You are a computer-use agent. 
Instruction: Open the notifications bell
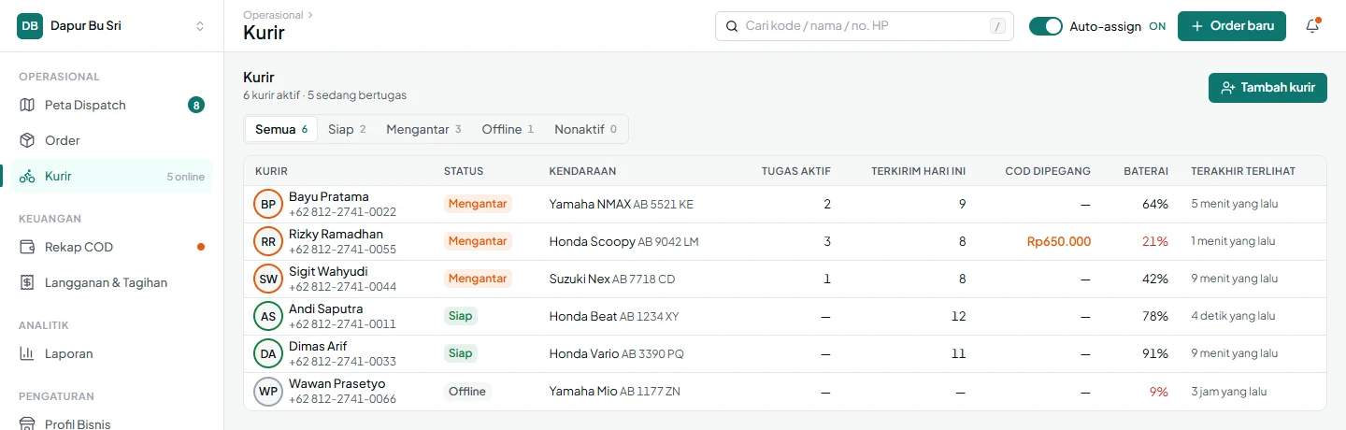1312,26
